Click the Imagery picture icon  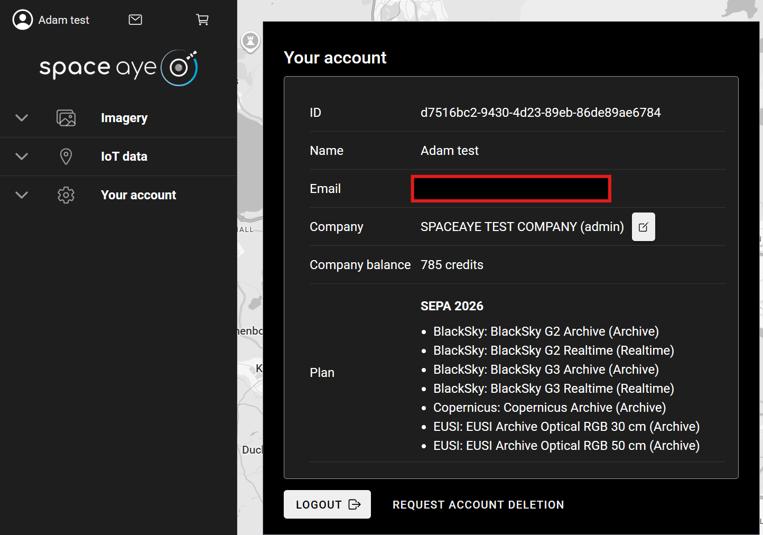(66, 118)
